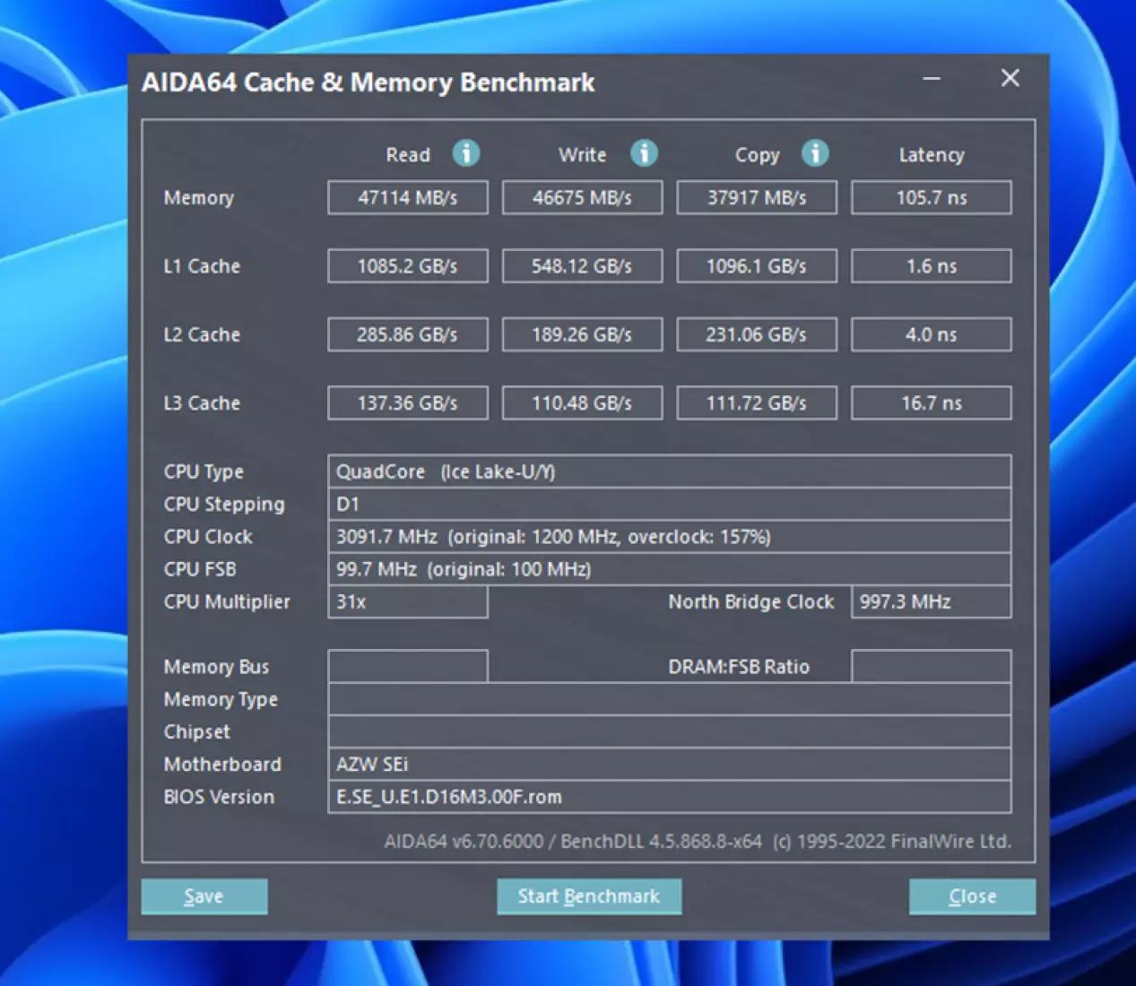Select L1 Cache read 1085.2 GB/s

pyautogui.click(x=408, y=266)
